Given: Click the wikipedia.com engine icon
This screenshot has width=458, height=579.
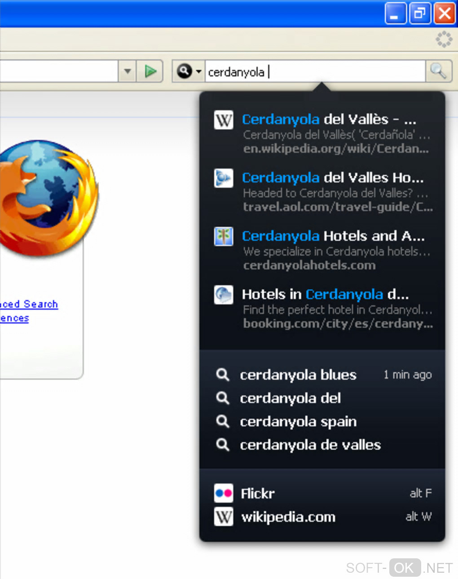Looking at the screenshot, I should coord(224,517).
